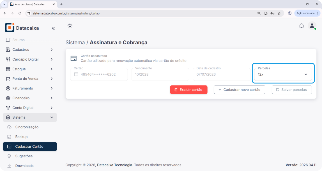Close the Área do cliente tab

[x=54, y=4]
